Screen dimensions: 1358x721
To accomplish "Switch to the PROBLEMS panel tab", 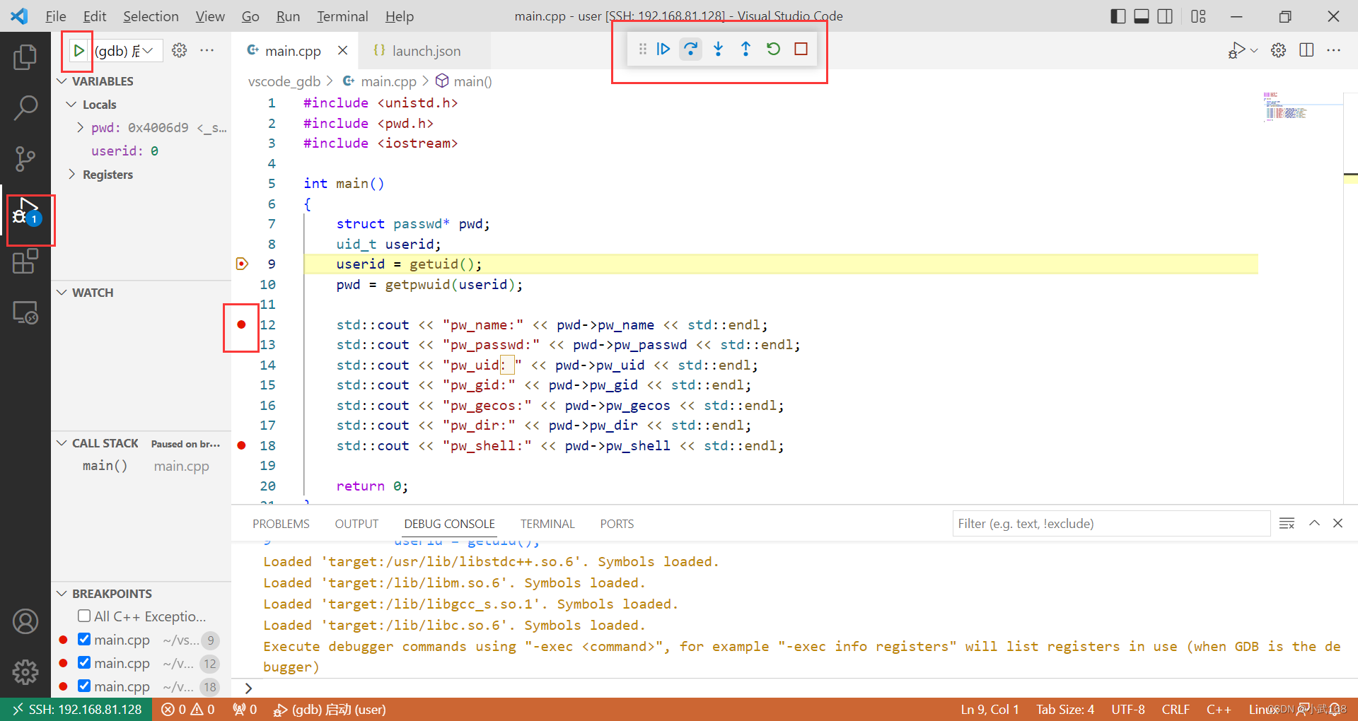I will (x=281, y=524).
